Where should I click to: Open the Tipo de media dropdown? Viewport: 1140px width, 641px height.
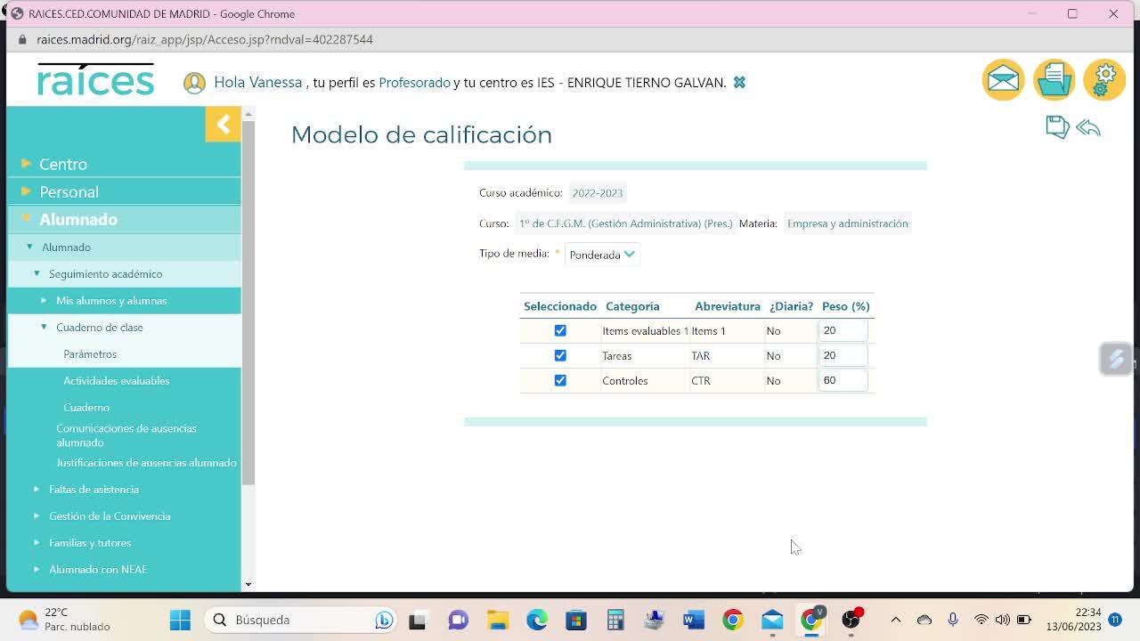click(602, 255)
